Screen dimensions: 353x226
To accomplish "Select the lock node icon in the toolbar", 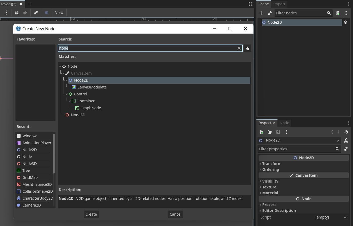I will (17, 12).
